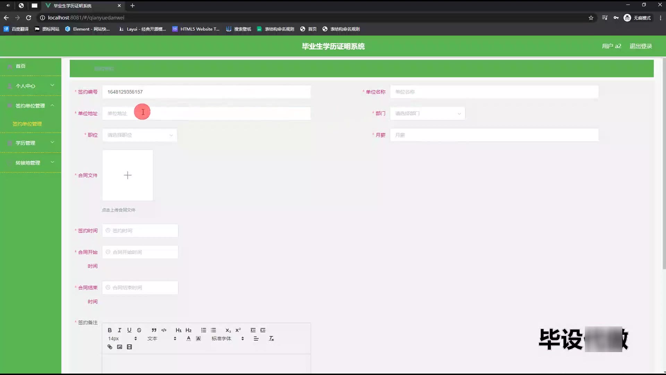Screen dimensions: 666x375
Task: Toggle bold in the 签约备注 editor
Action: click(x=110, y=330)
